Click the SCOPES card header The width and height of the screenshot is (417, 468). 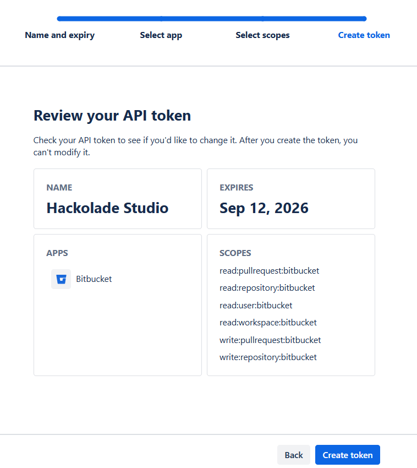(235, 253)
